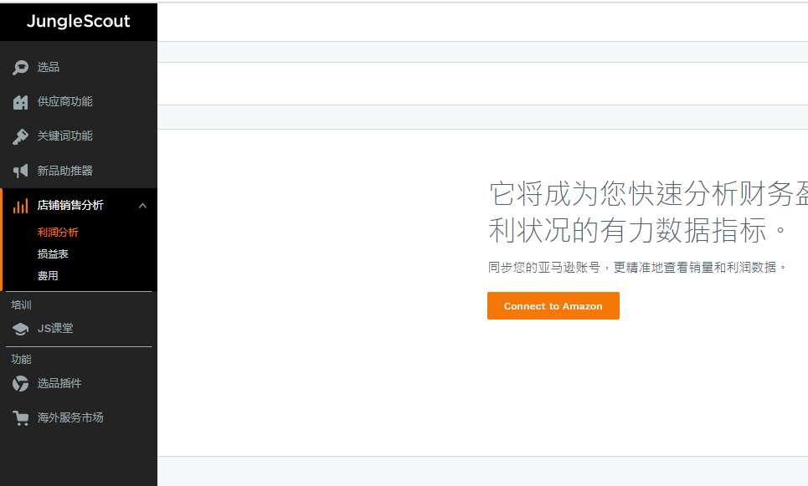Click the Connect to Amazon button
This screenshot has width=808, height=486.
pyautogui.click(x=553, y=306)
